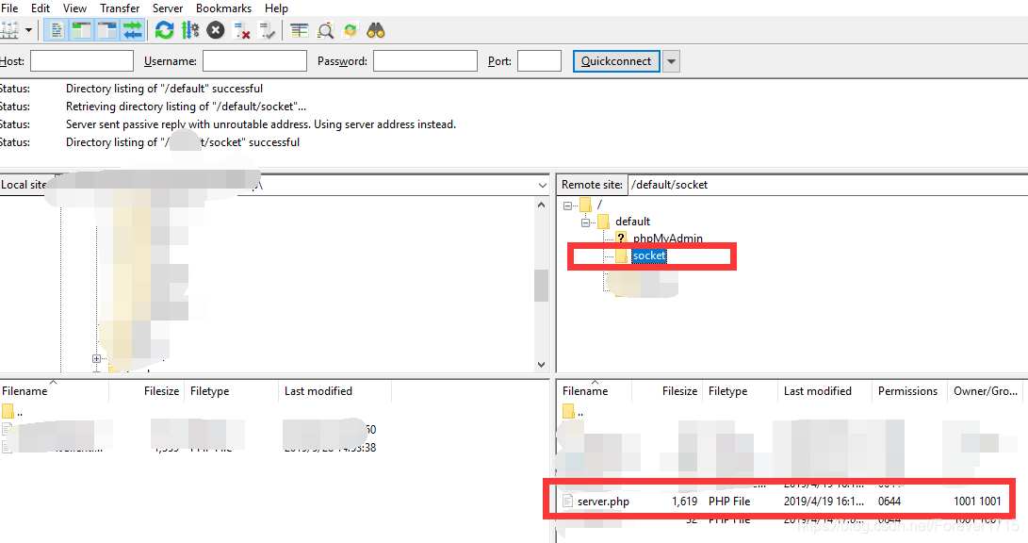Viewport: 1028px width, 543px height.
Task: Sort remote files by Filetype column
Action: [741, 391]
